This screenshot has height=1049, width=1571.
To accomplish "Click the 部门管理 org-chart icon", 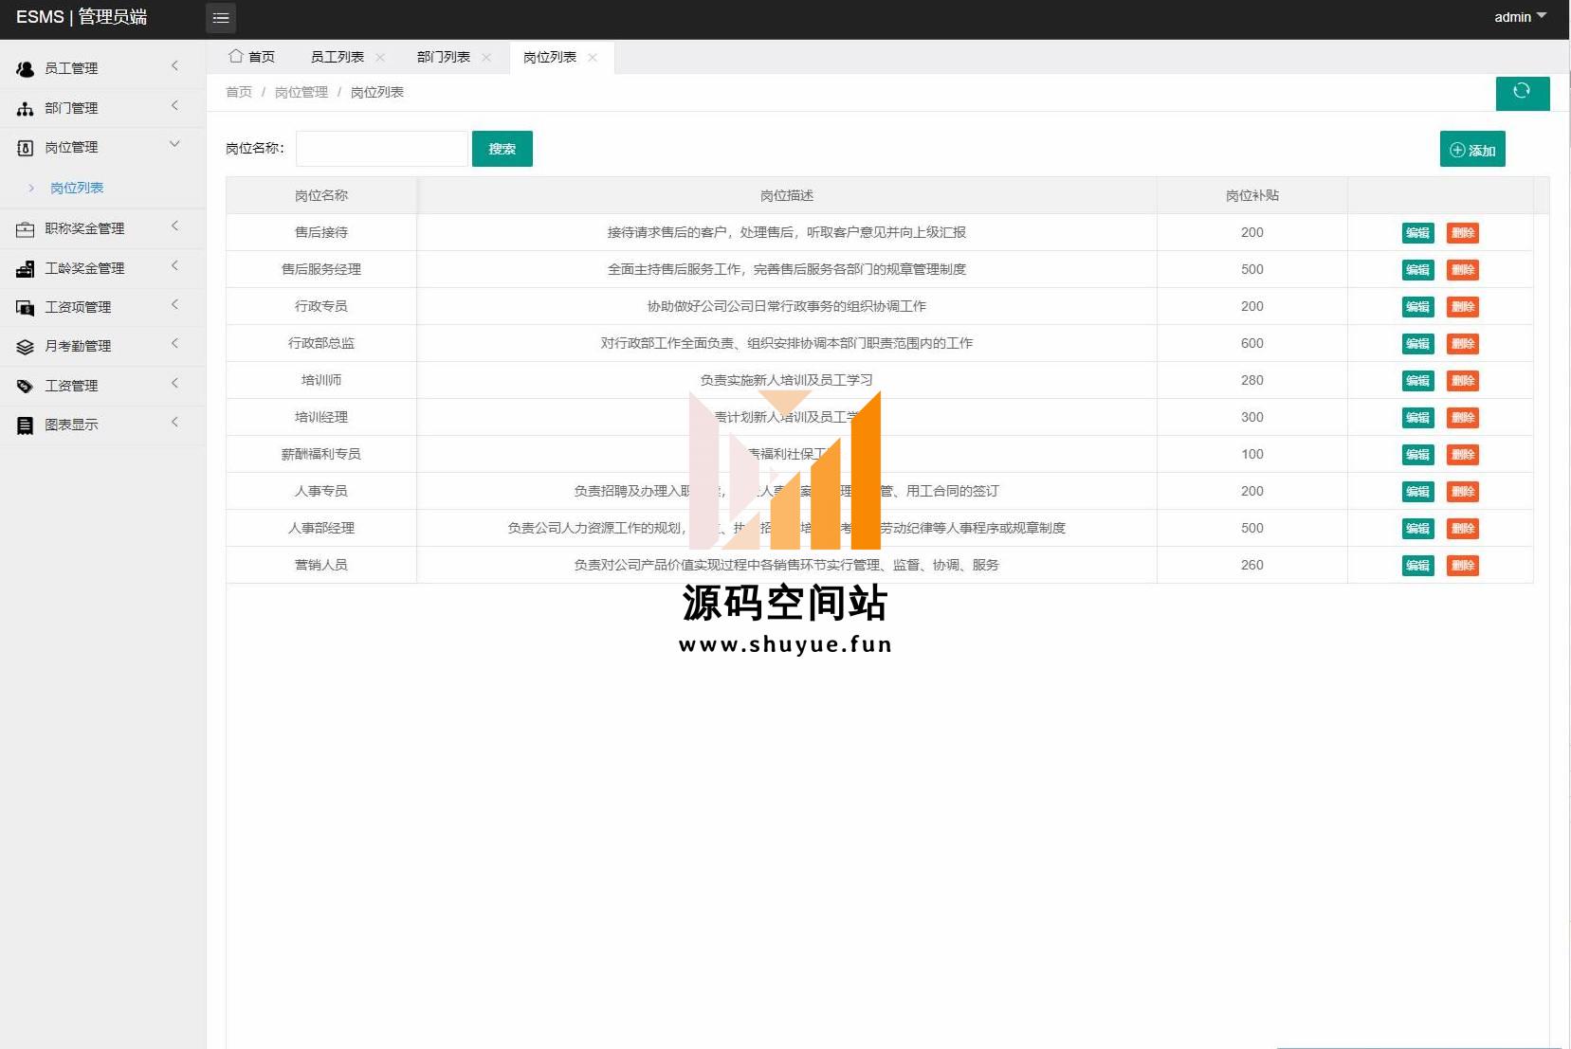I will 26,108.
